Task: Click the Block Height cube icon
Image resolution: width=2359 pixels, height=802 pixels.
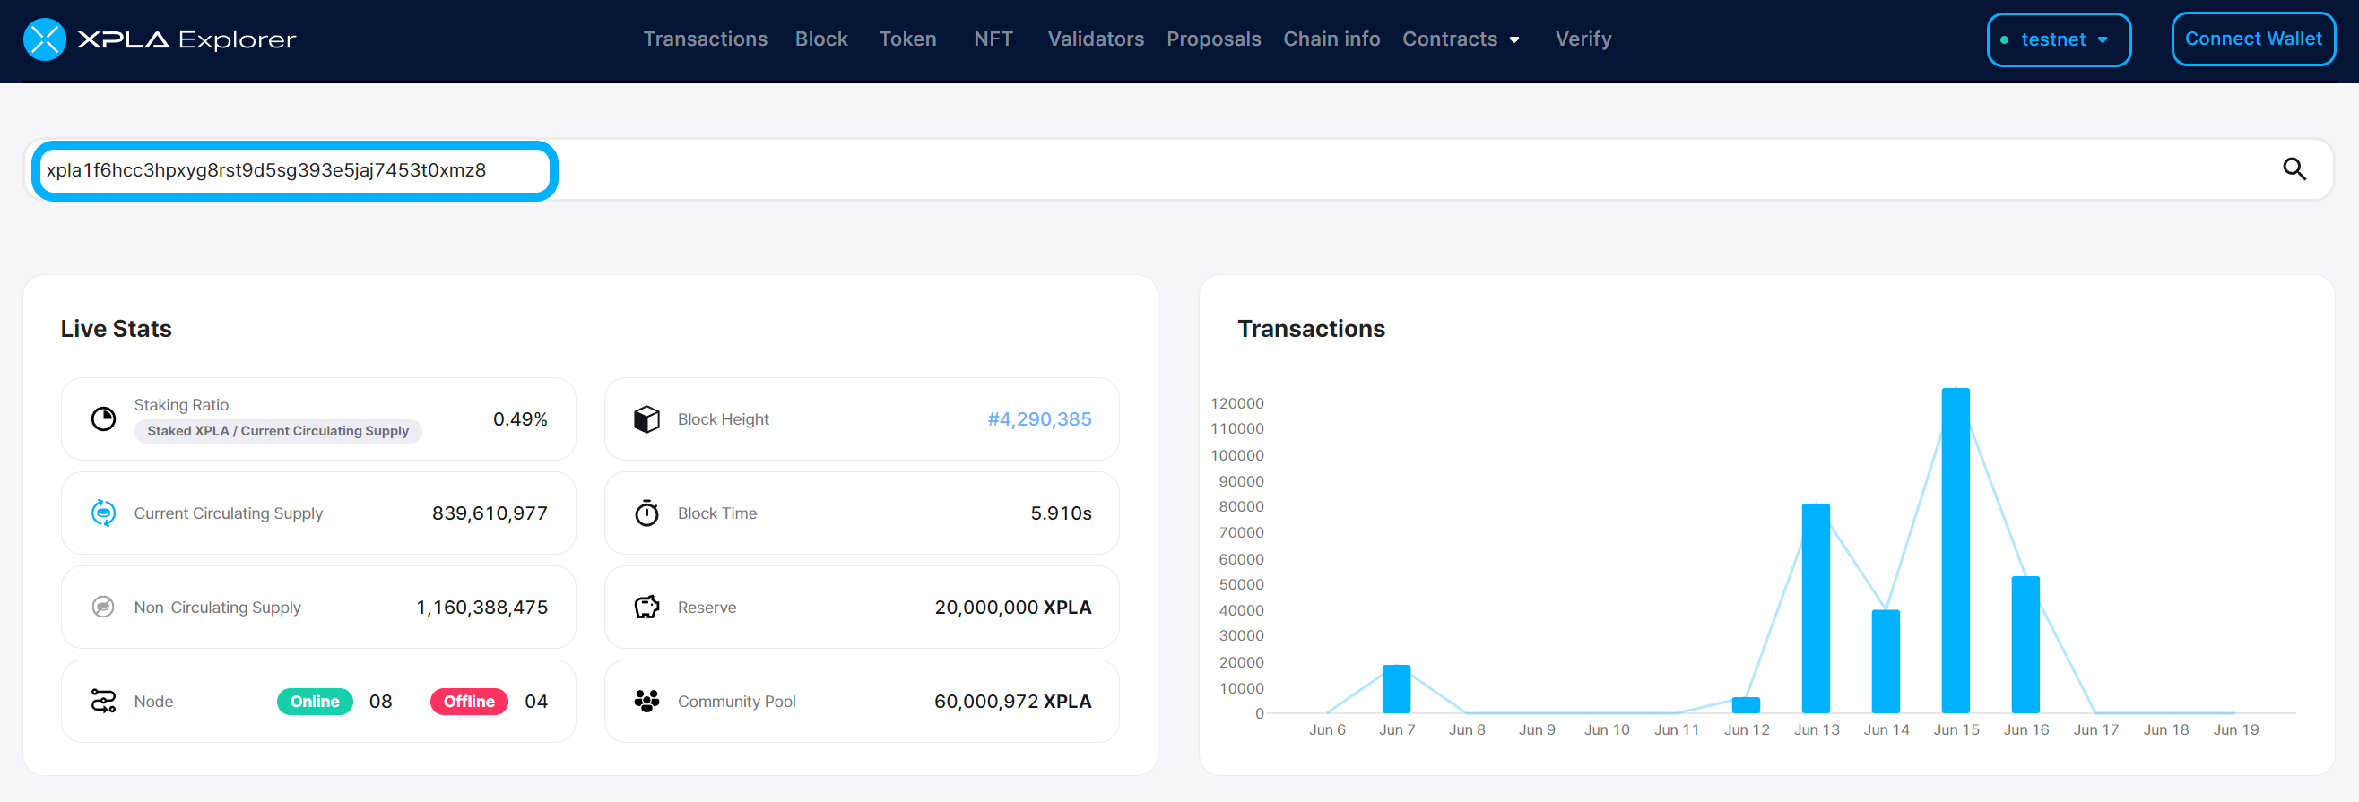Action: 646,419
